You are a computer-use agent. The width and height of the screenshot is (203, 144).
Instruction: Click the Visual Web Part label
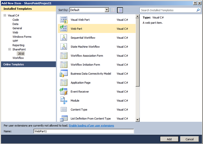pos(80,20)
